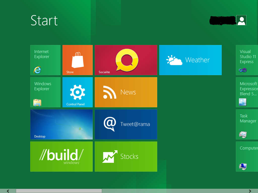
Task: Launch the Tweet@rama tile
Action: [x=126, y=124]
